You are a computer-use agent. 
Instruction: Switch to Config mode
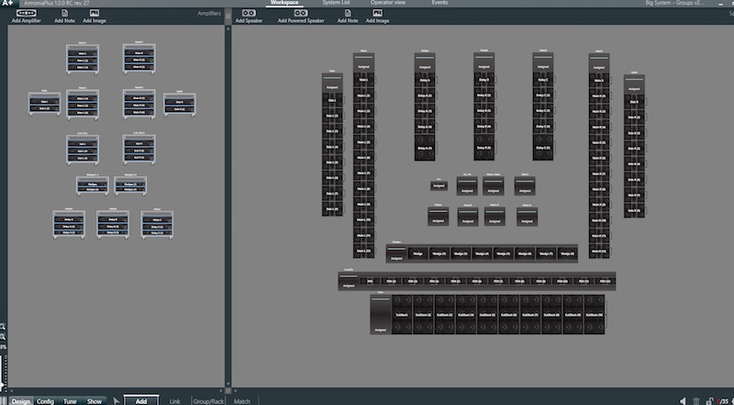(45, 400)
